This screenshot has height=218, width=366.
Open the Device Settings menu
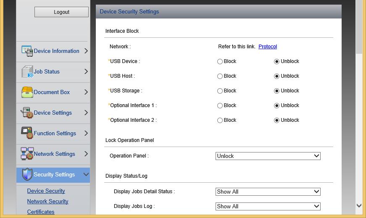53,113
